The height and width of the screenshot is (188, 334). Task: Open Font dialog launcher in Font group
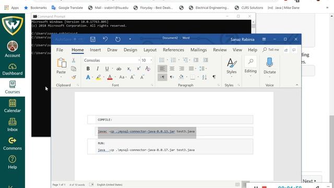(152, 85)
